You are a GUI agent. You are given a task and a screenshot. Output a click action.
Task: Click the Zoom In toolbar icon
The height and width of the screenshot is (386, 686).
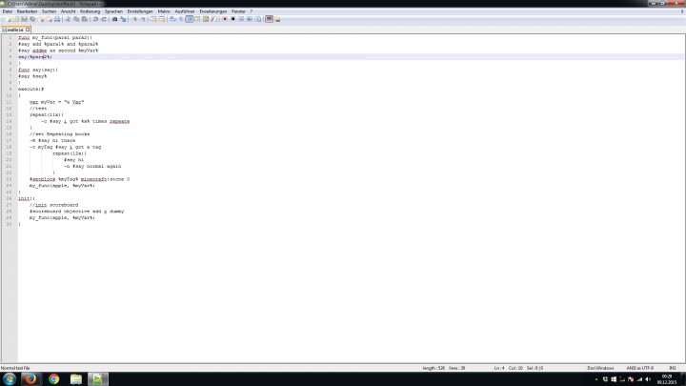point(133,18)
